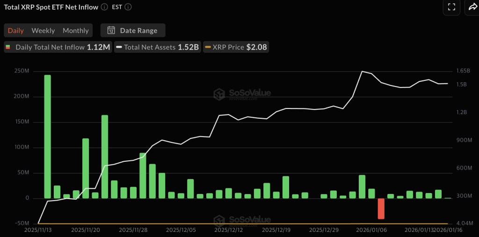Click the 150M left axis label

[x=21, y=122]
